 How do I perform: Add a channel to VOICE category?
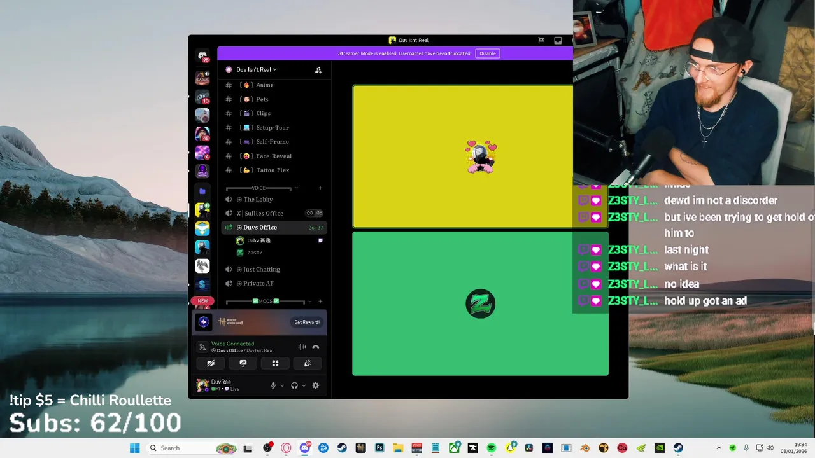pos(320,188)
